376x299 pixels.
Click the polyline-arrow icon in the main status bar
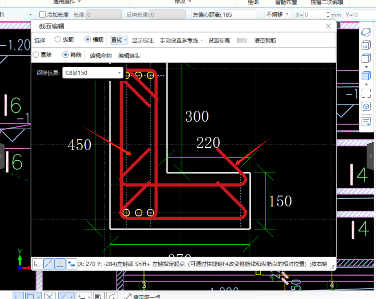pos(112,296)
